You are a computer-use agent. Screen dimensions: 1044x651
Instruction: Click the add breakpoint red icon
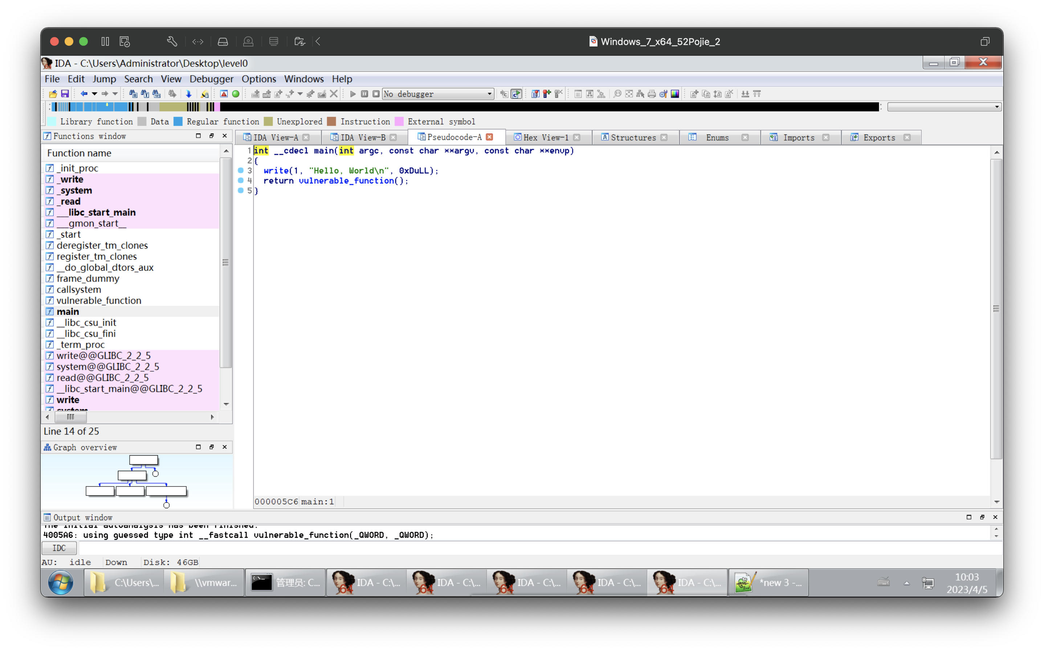click(547, 94)
